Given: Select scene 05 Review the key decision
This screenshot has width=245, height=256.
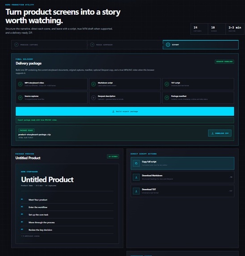Looking at the screenshot, I should click(67, 230).
